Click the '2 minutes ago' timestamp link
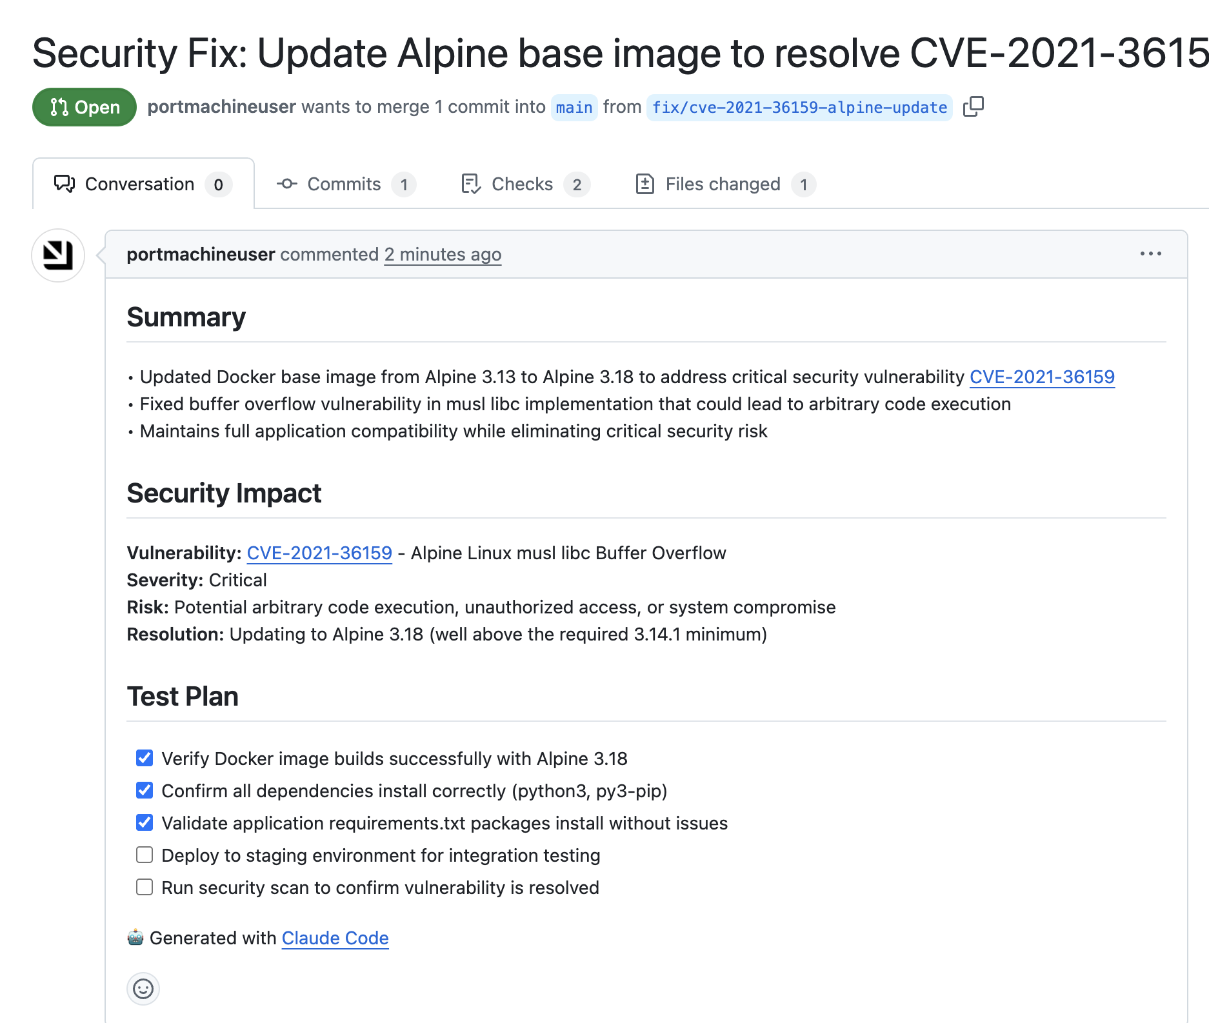This screenshot has width=1209, height=1023. 443,254
